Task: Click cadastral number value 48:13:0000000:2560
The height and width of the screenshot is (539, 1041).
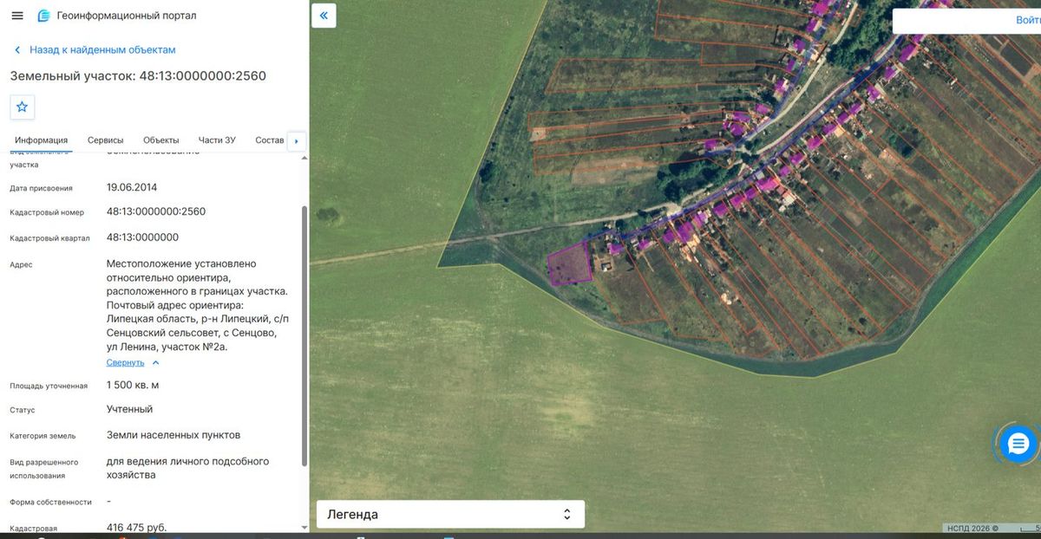Action: (156, 211)
